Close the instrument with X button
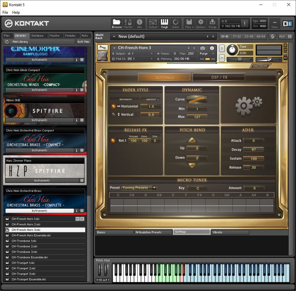This screenshot has width=296, height=291. 285,45
